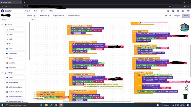Screen dimensions: 191x107
Task: Toggle the false boolean block dropdown
Action: [101, 63]
